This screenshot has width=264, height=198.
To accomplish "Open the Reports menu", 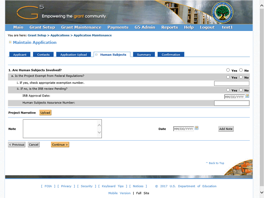I will coord(170,27).
